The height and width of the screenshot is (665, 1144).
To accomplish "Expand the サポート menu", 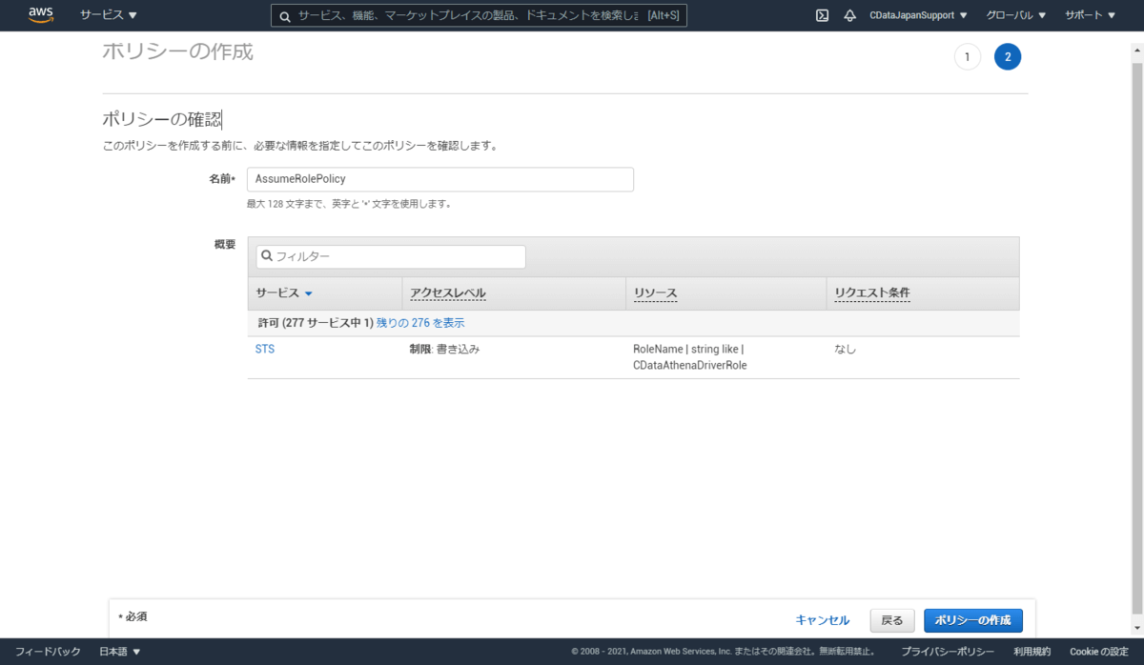I will point(1091,15).
